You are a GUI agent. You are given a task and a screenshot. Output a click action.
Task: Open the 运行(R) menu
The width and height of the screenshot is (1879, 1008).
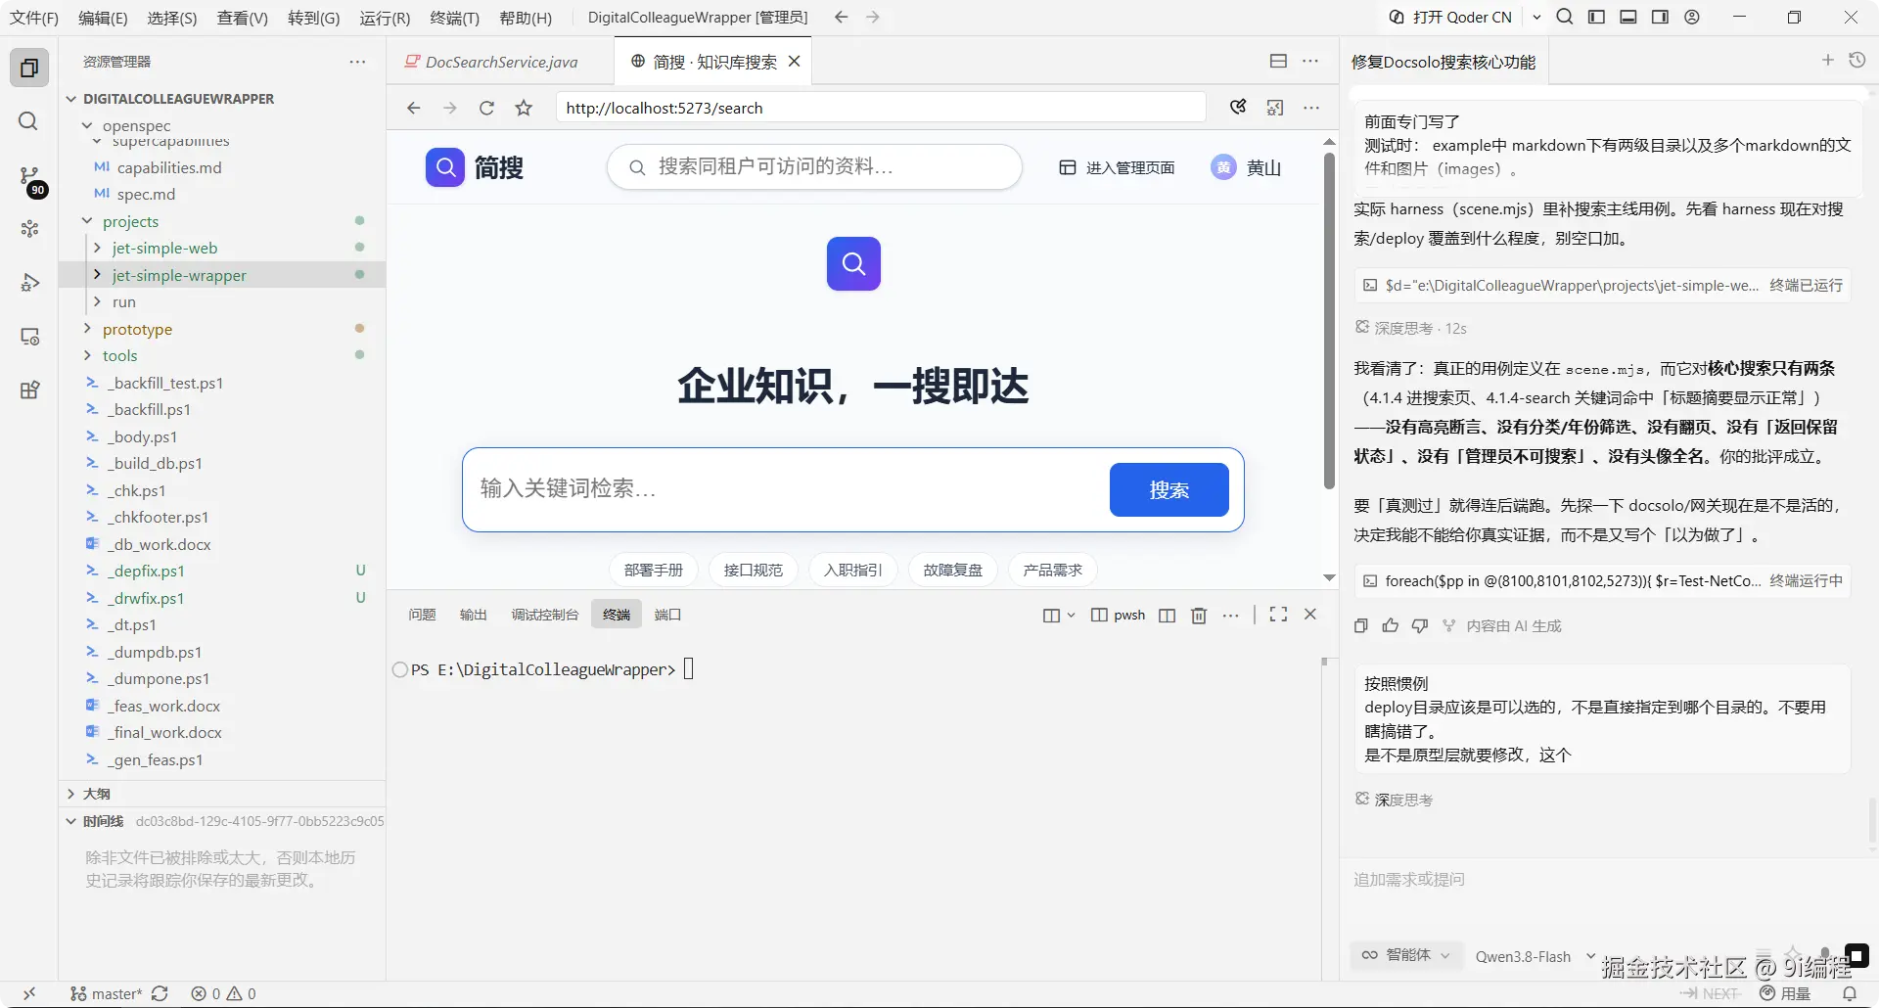click(x=385, y=18)
